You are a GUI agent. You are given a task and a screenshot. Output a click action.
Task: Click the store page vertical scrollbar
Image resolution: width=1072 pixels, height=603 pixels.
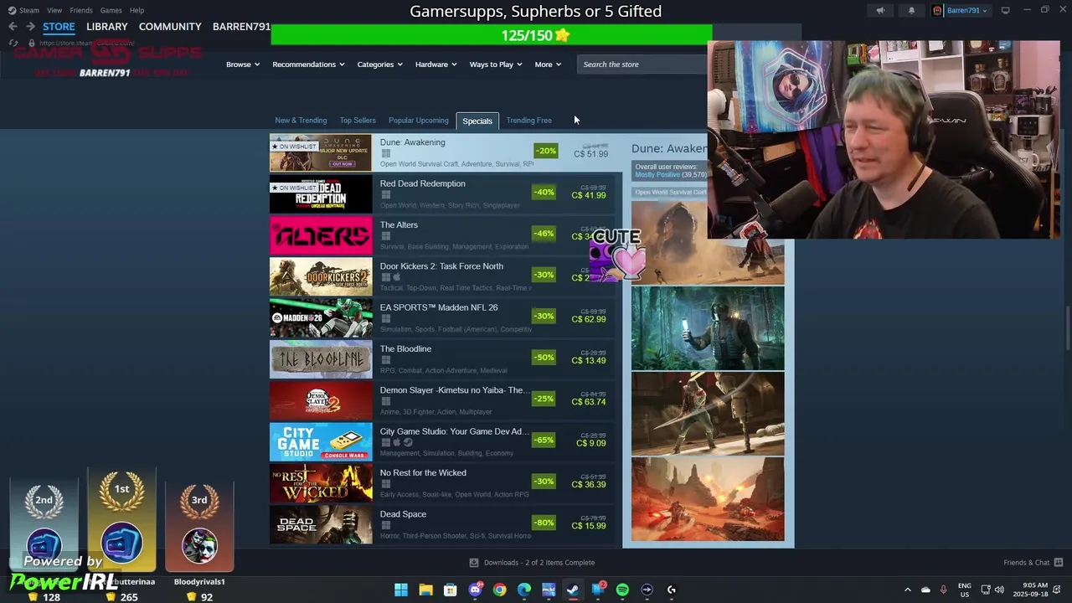click(1068, 330)
